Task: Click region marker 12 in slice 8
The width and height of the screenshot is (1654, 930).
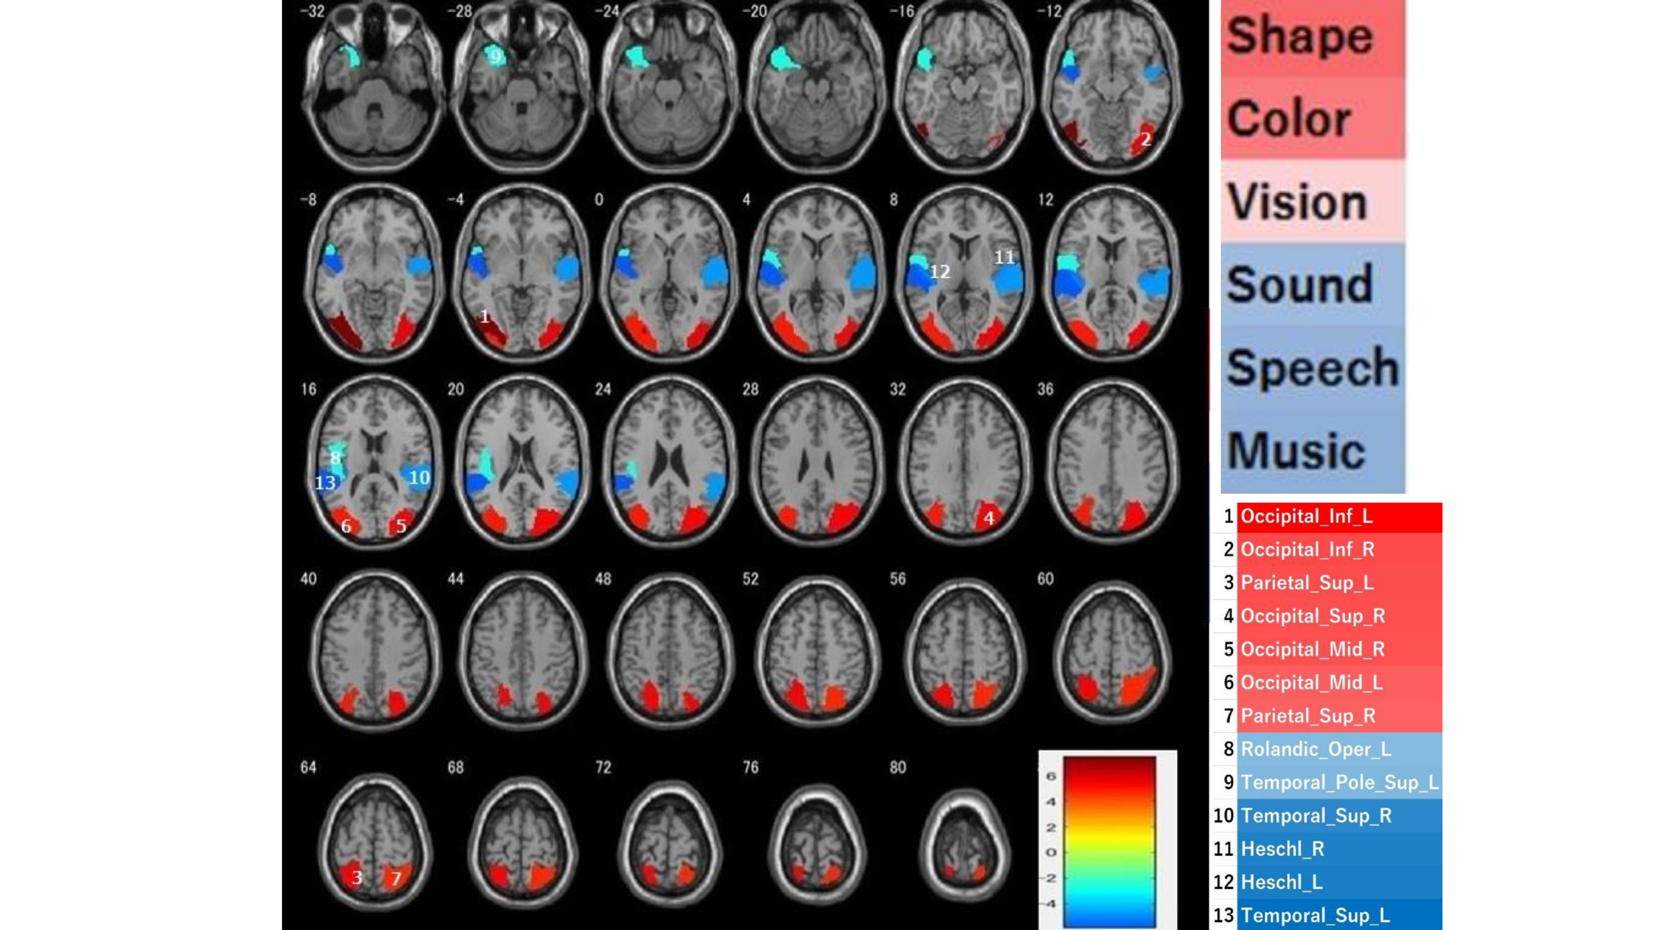Action: click(939, 272)
